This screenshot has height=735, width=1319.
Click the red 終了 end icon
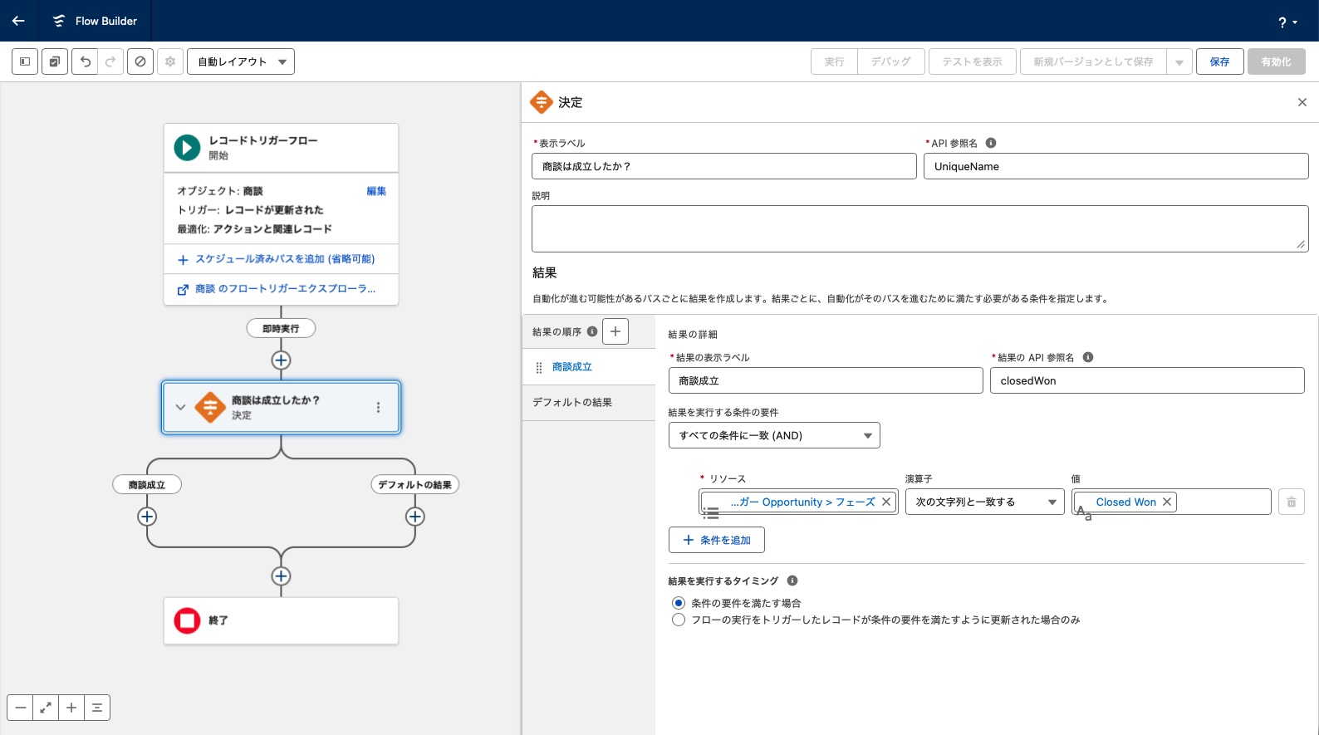187,620
